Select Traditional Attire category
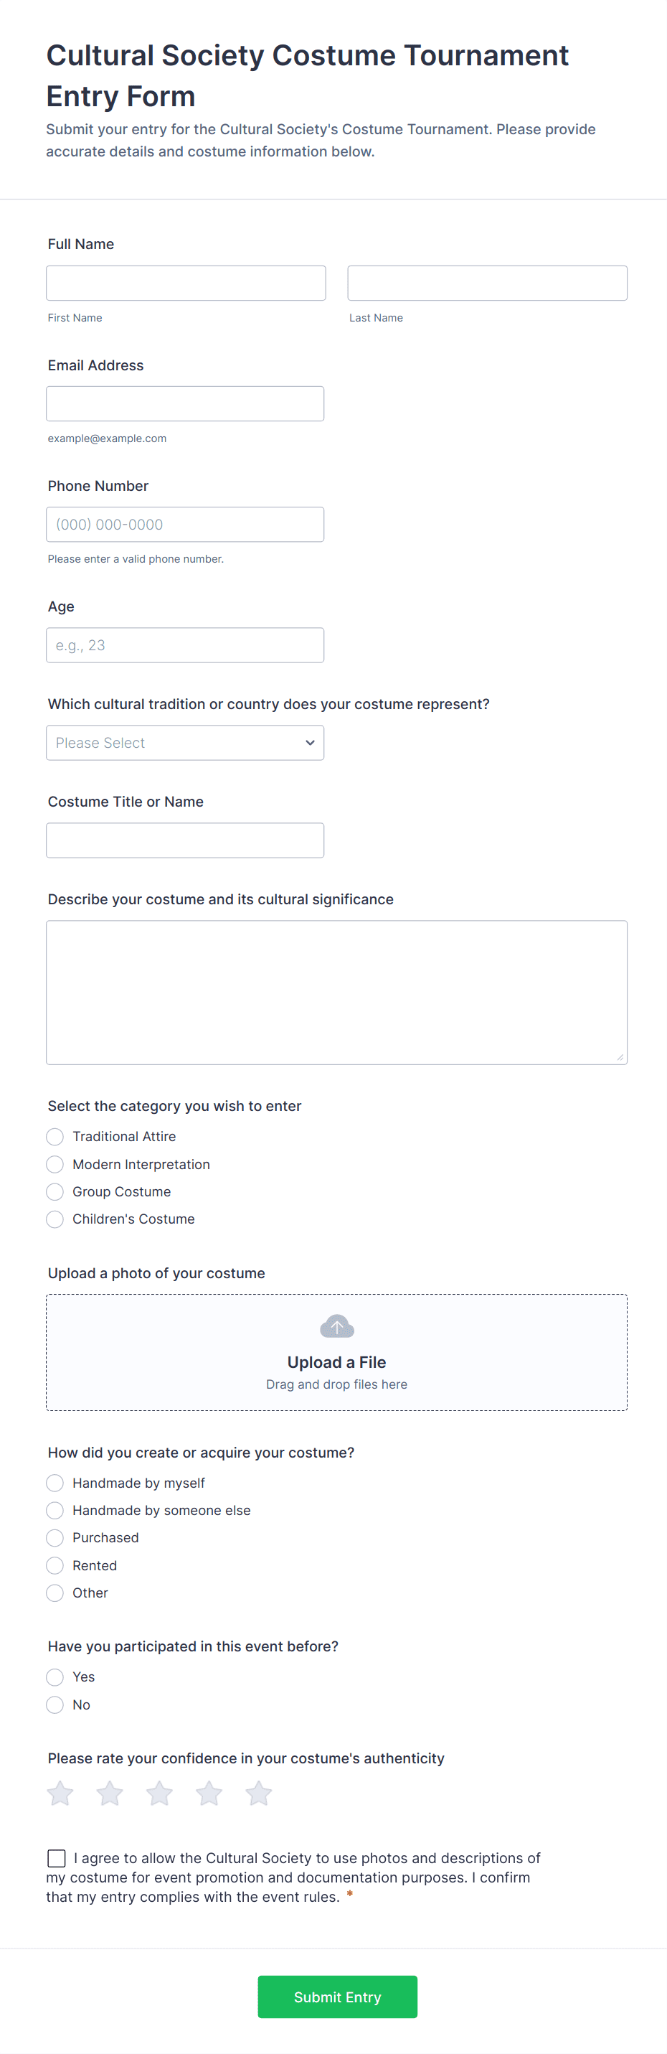The height and width of the screenshot is (2054, 667). [x=55, y=1136]
